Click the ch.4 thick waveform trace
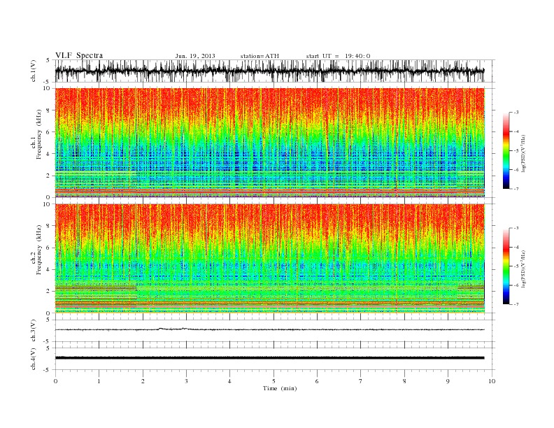Image resolution: width=554 pixels, height=428 pixels. [x=270, y=358]
